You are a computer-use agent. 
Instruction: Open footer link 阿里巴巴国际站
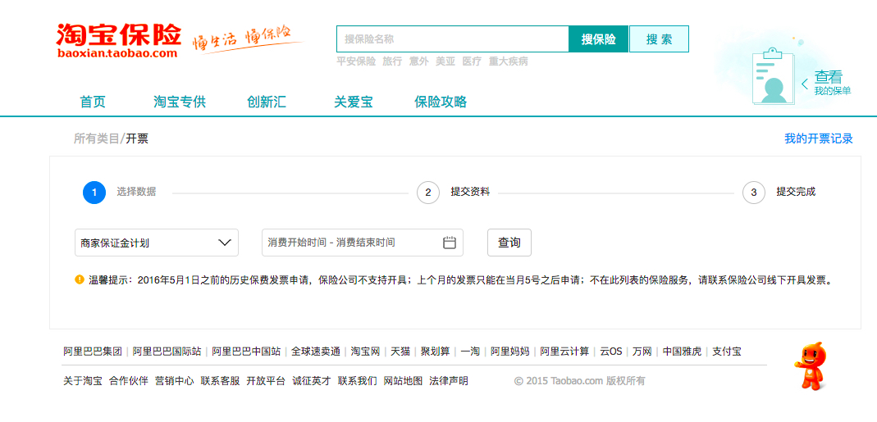[x=167, y=352]
